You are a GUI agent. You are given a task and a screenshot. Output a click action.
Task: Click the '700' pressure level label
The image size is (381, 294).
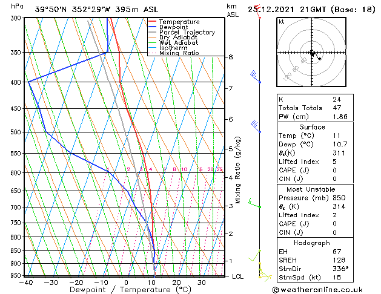[x=16, y=207]
